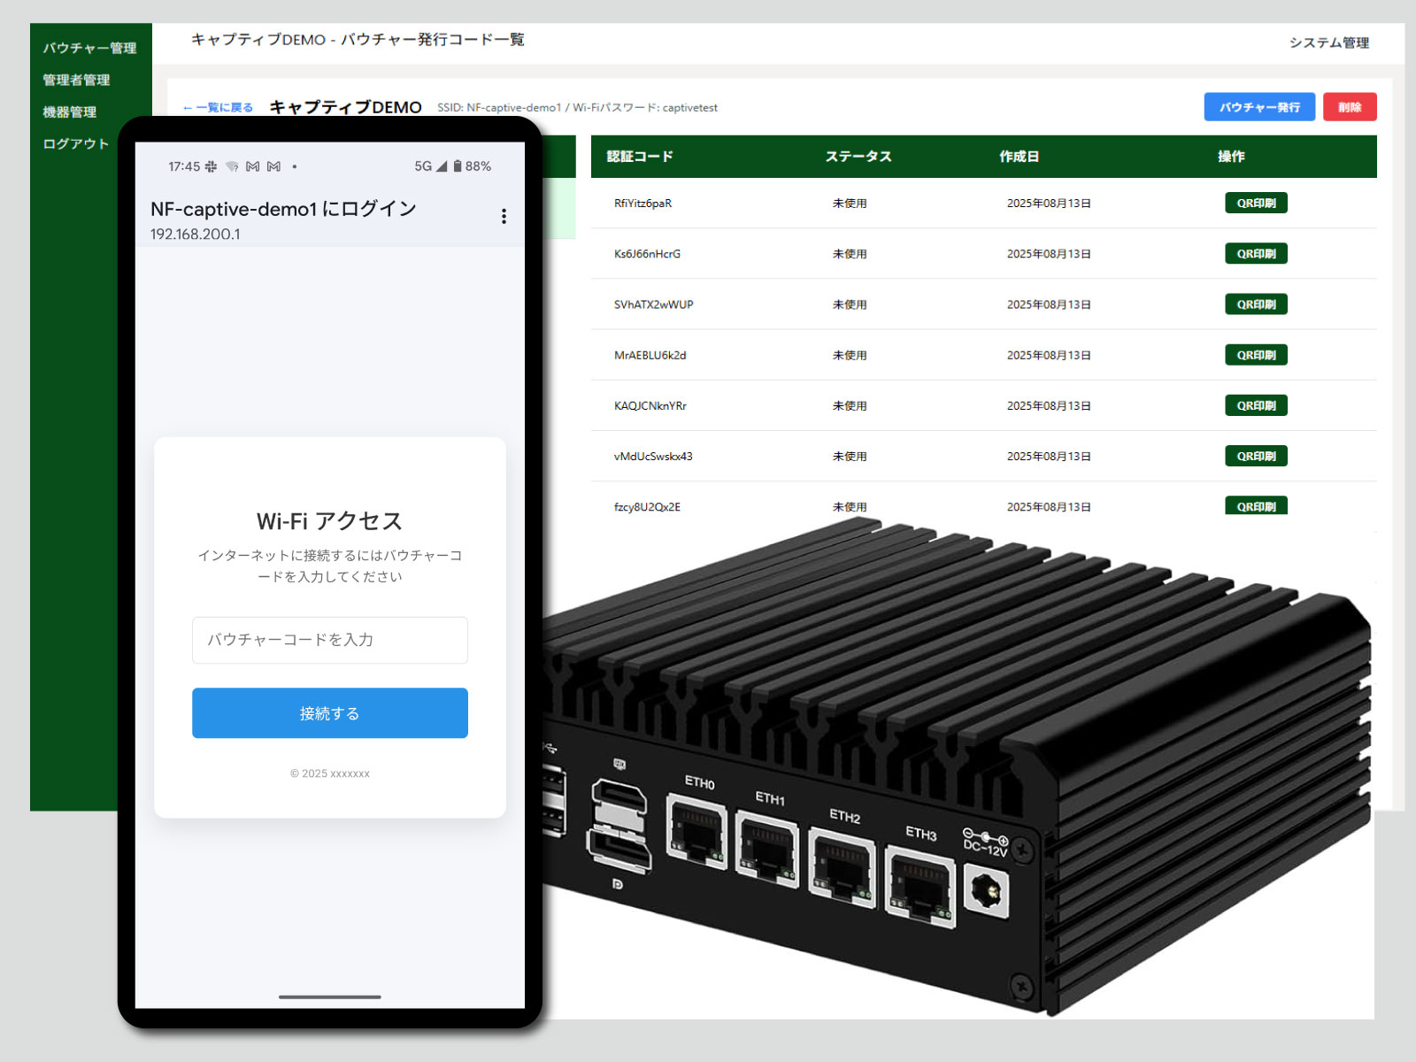Print QR for code SVhATX2wWUP
The image size is (1416, 1062).
1256,304
